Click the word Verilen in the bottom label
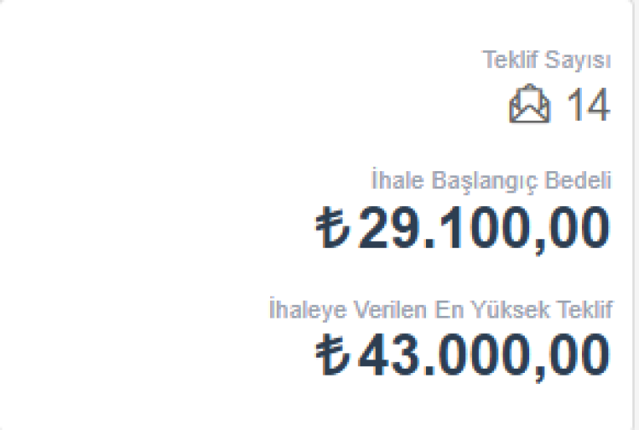The image size is (639, 430). pyautogui.click(x=366, y=308)
